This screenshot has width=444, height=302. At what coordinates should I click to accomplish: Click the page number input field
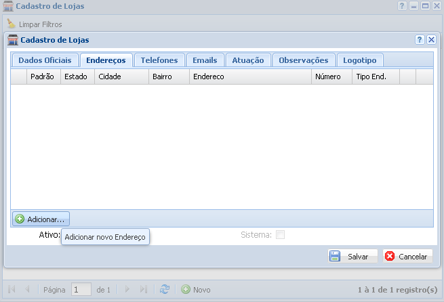[x=81, y=289]
